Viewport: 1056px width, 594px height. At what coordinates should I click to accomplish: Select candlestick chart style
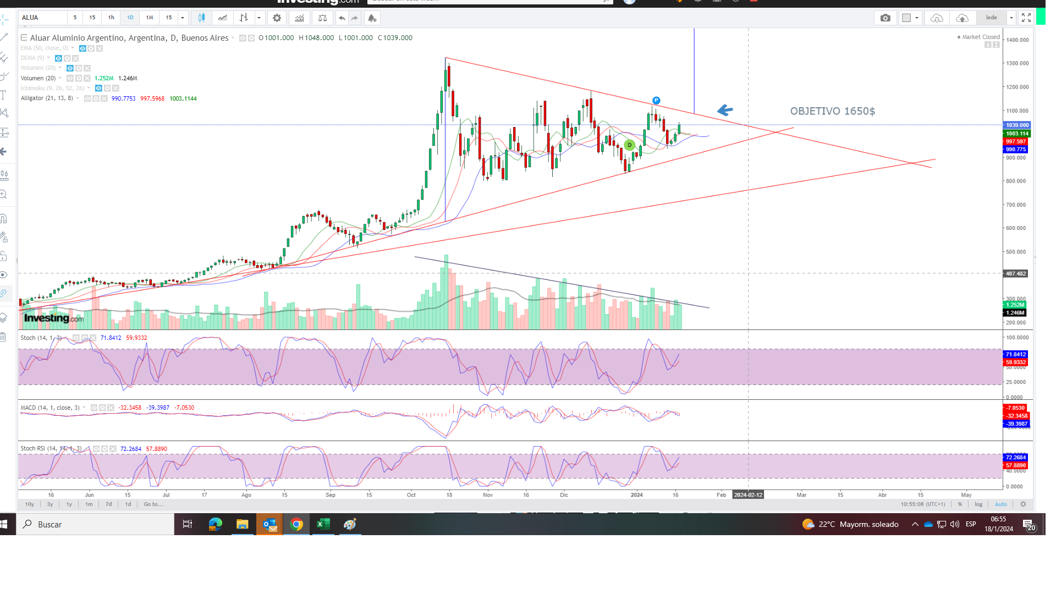pos(202,18)
